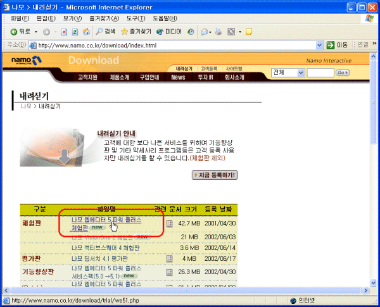This screenshot has width=380, height=307.
Task: Click the vertical scrollbar down arrow
Action: (373, 282)
